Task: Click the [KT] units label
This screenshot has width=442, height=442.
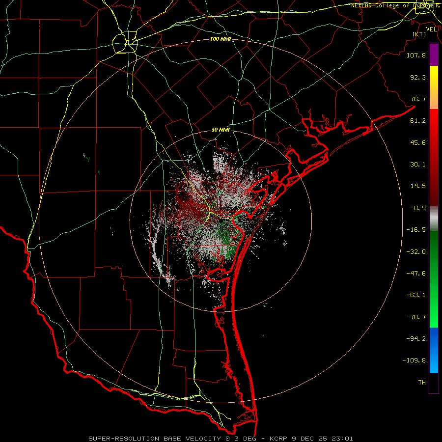Action: [419, 34]
